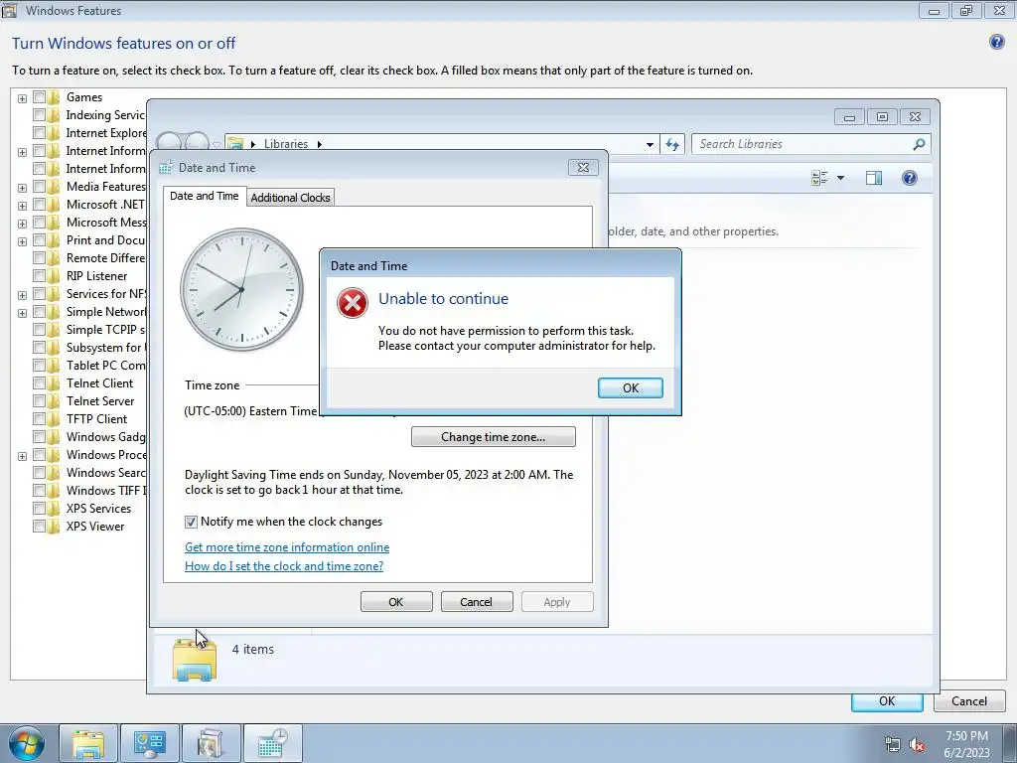
Task: Click the red error icon in dialog
Action: click(353, 303)
